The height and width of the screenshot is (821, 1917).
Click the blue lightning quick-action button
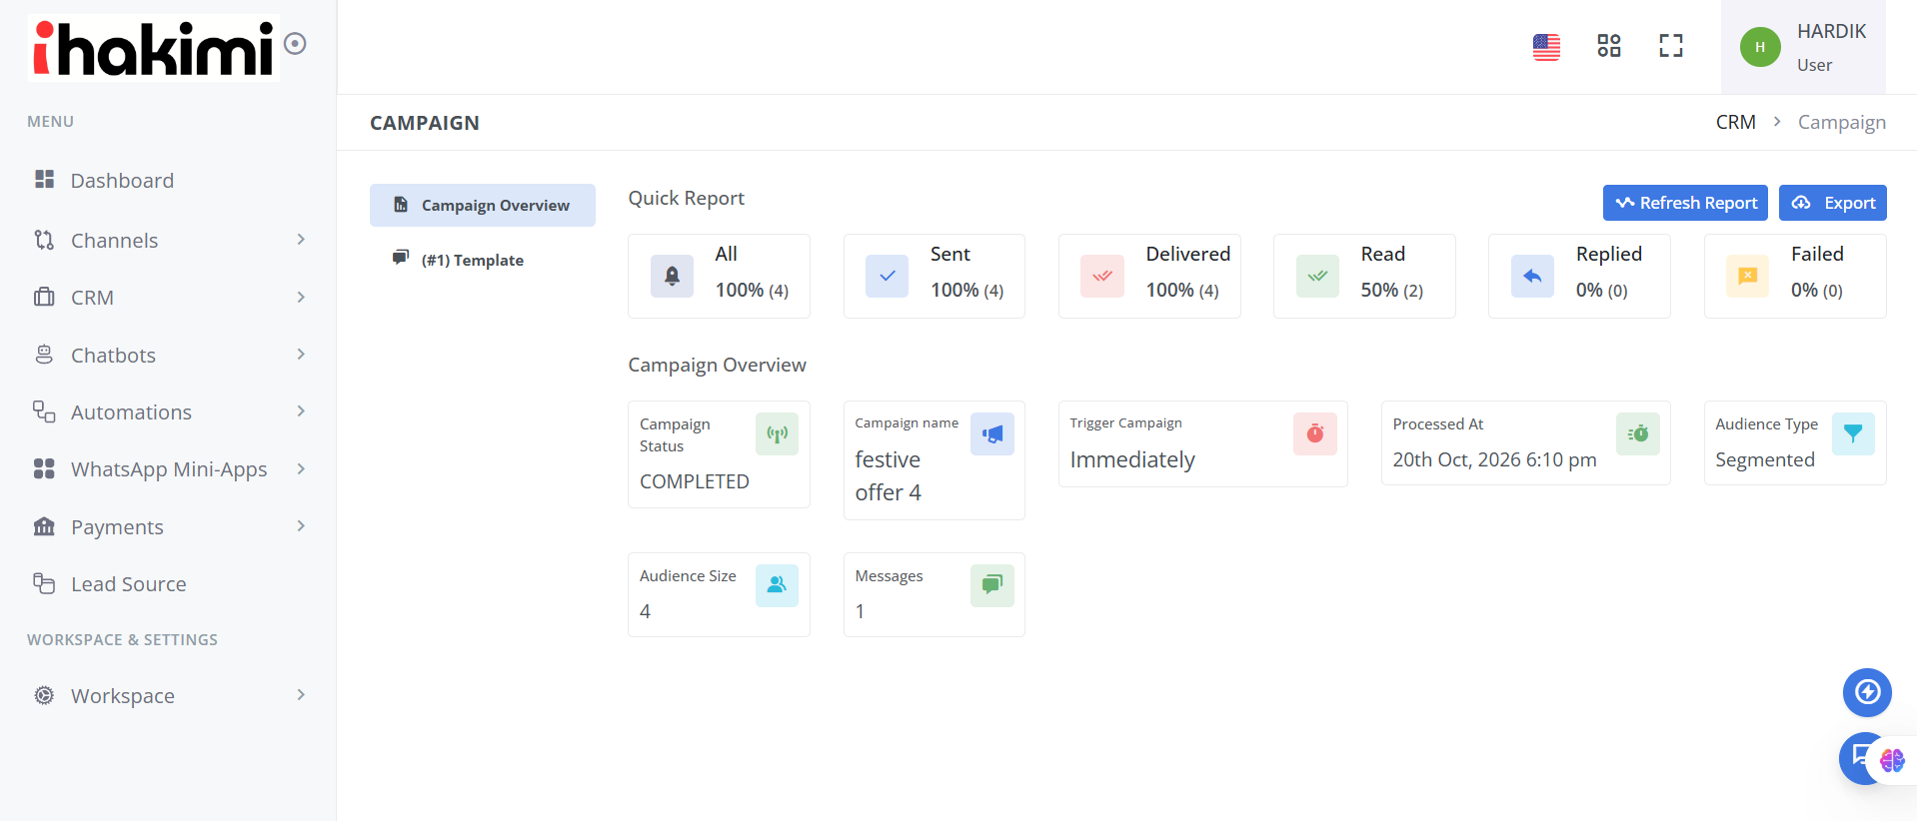point(1868,692)
